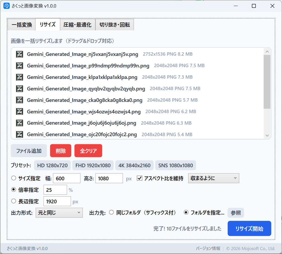Click file icon for the klpa1xklpa1xklpa image

[20, 77]
